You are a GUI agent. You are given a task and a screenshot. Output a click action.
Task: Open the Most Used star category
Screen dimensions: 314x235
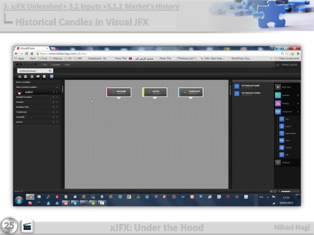(278, 87)
